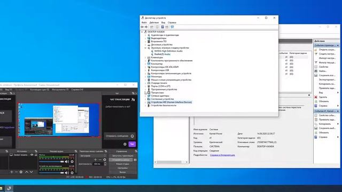Remove the selected source with the minus icon in OBS
Viewport: 342px width, 192px height.
16,172
